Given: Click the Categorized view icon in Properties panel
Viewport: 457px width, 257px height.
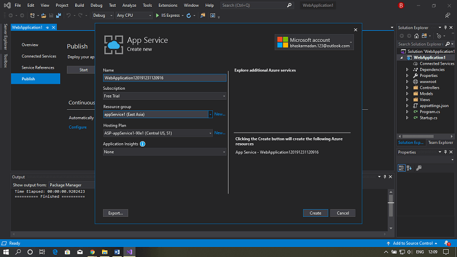Looking at the screenshot, I should tap(401, 168).
